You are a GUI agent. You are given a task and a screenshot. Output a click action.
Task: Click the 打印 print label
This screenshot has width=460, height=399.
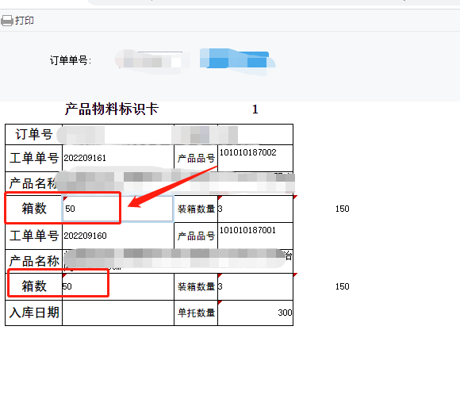[x=25, y=21]
